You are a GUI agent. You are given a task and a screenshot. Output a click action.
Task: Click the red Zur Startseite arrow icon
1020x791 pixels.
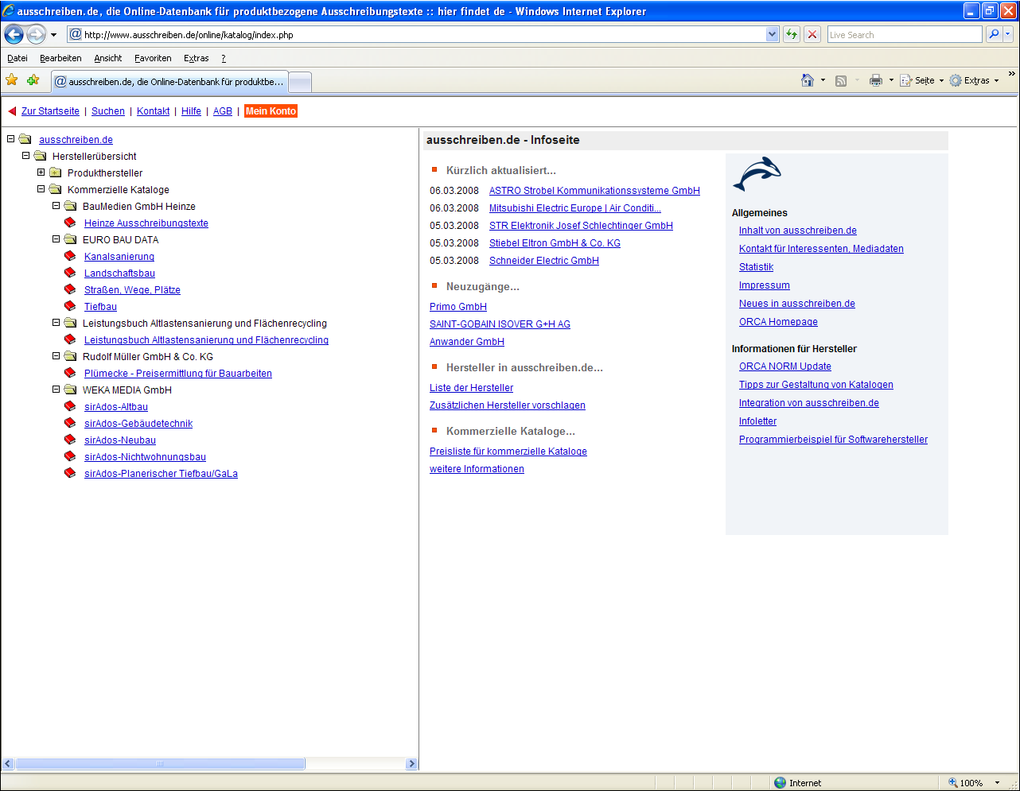pyautogui.click(x=12, y=111)
